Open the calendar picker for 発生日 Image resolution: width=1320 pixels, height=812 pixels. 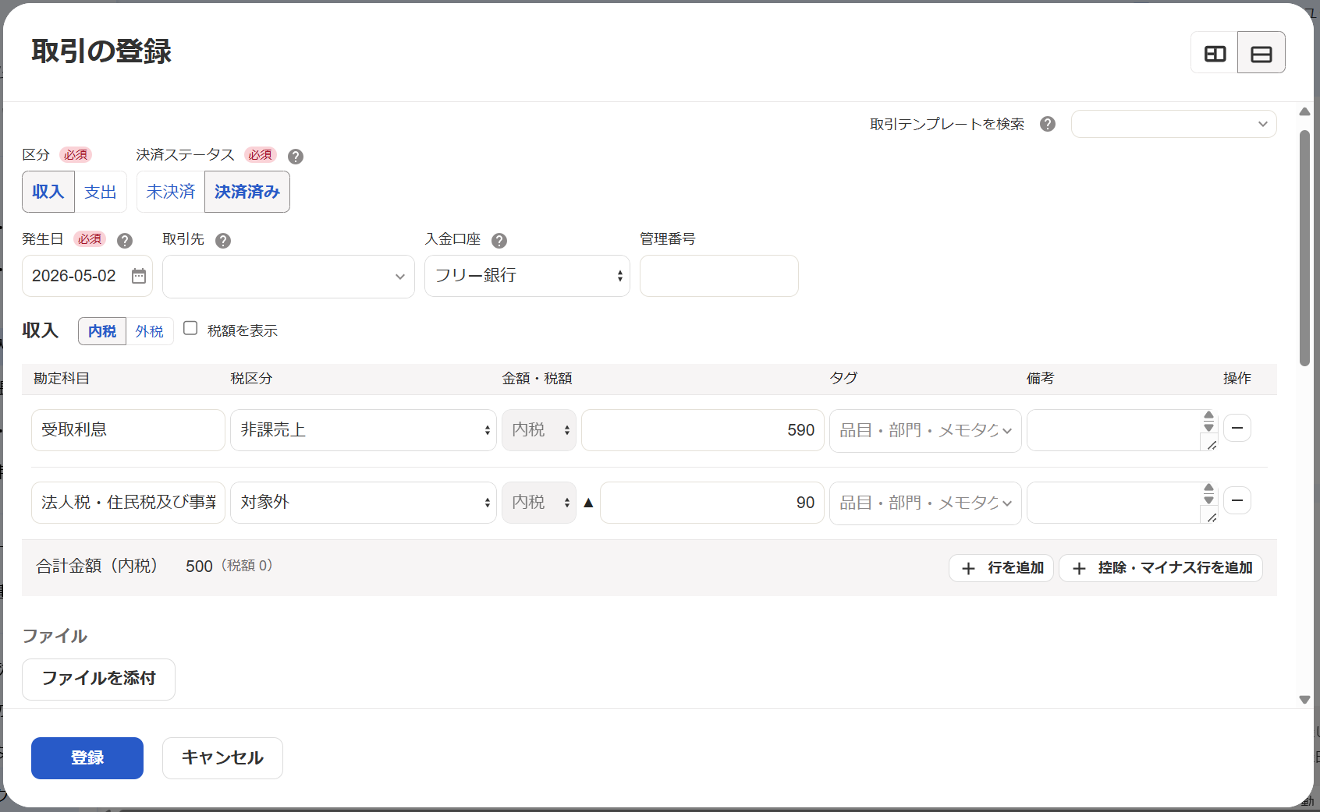139,276
